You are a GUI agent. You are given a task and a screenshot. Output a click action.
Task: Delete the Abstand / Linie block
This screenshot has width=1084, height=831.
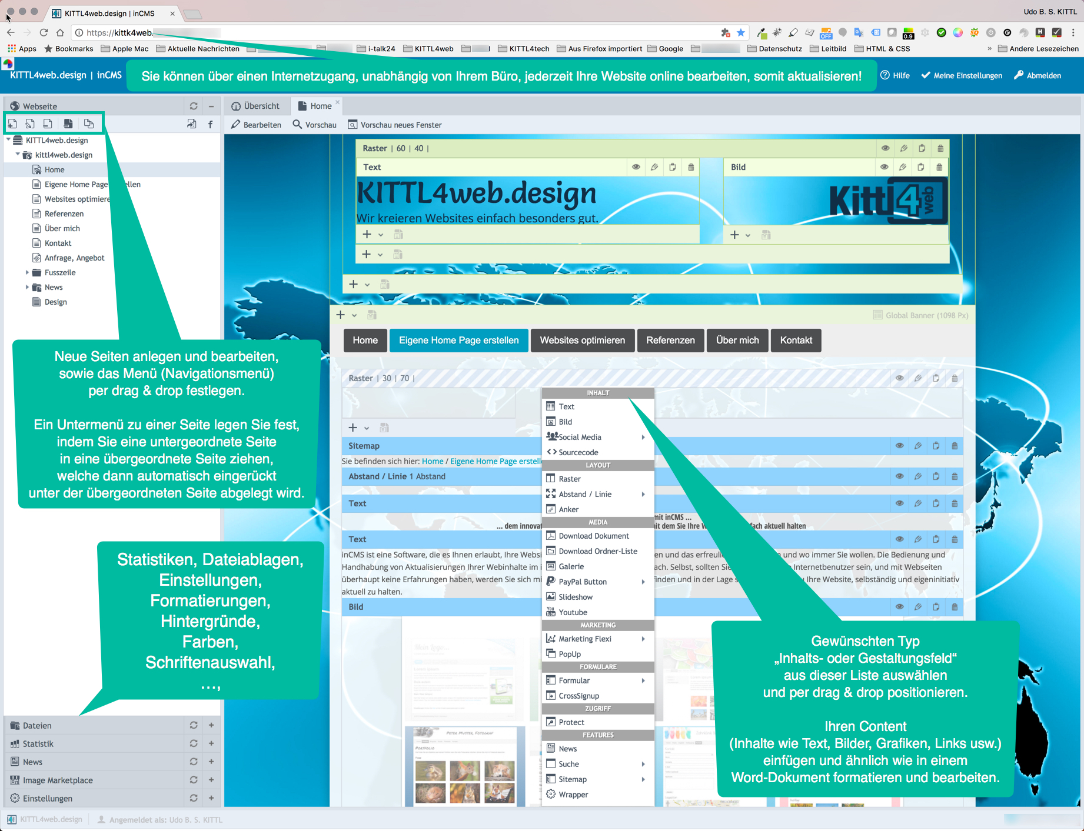coord(955,476)
